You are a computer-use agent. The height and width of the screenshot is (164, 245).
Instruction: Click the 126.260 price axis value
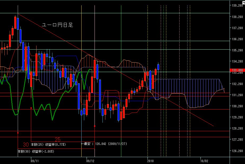(237, 151)
